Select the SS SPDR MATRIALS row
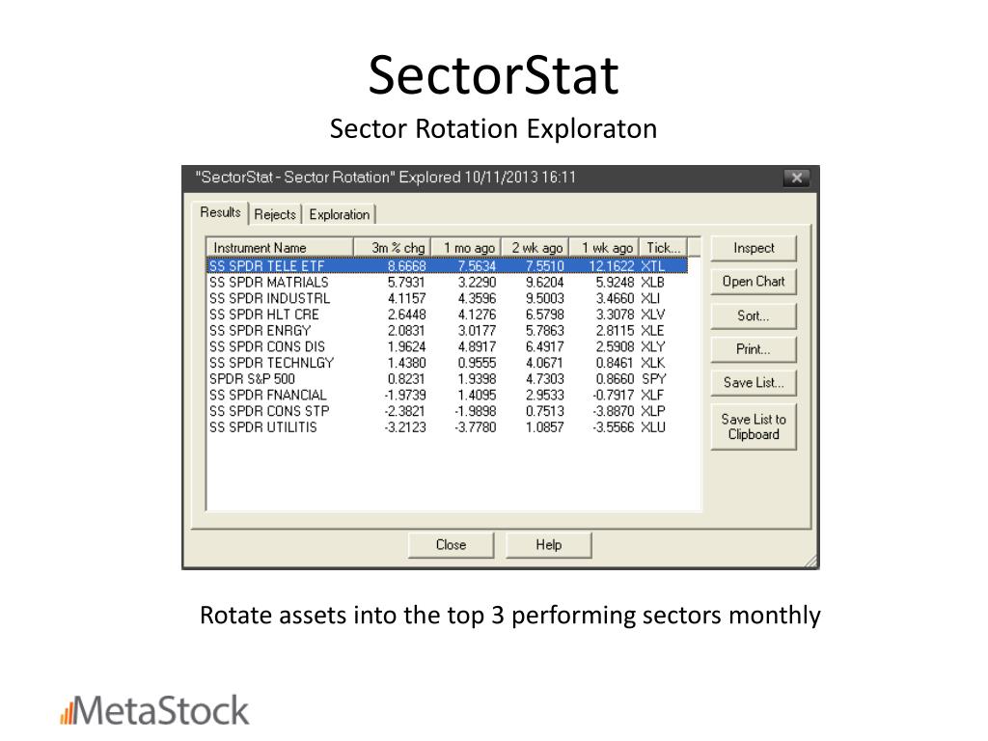This screenshot has width=988, height=741. point(447,283)
